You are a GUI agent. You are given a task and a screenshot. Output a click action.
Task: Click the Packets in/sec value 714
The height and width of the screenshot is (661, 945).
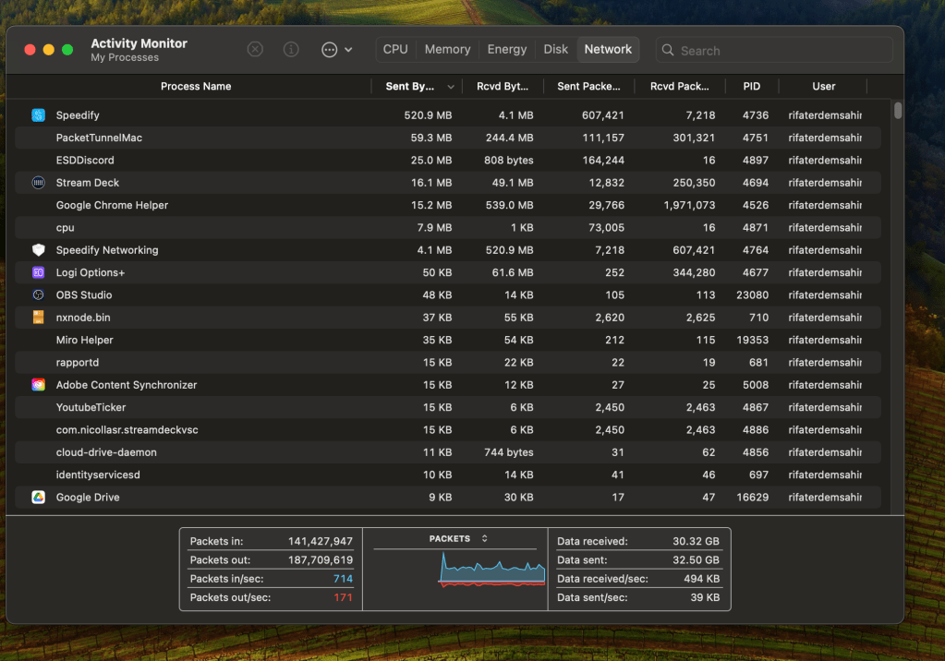click(x=343, y=579)
